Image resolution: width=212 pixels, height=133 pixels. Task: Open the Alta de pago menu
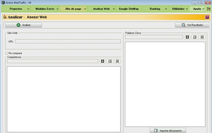pyautogui.click(x=73, y=9)
